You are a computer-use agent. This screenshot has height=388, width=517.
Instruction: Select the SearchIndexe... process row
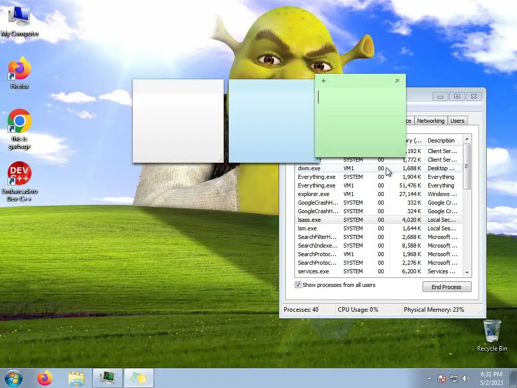[379, 246]
